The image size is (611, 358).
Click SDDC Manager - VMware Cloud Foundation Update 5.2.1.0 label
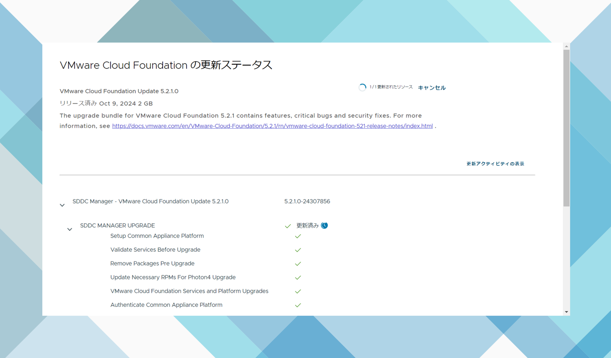(x=150, y=201)
